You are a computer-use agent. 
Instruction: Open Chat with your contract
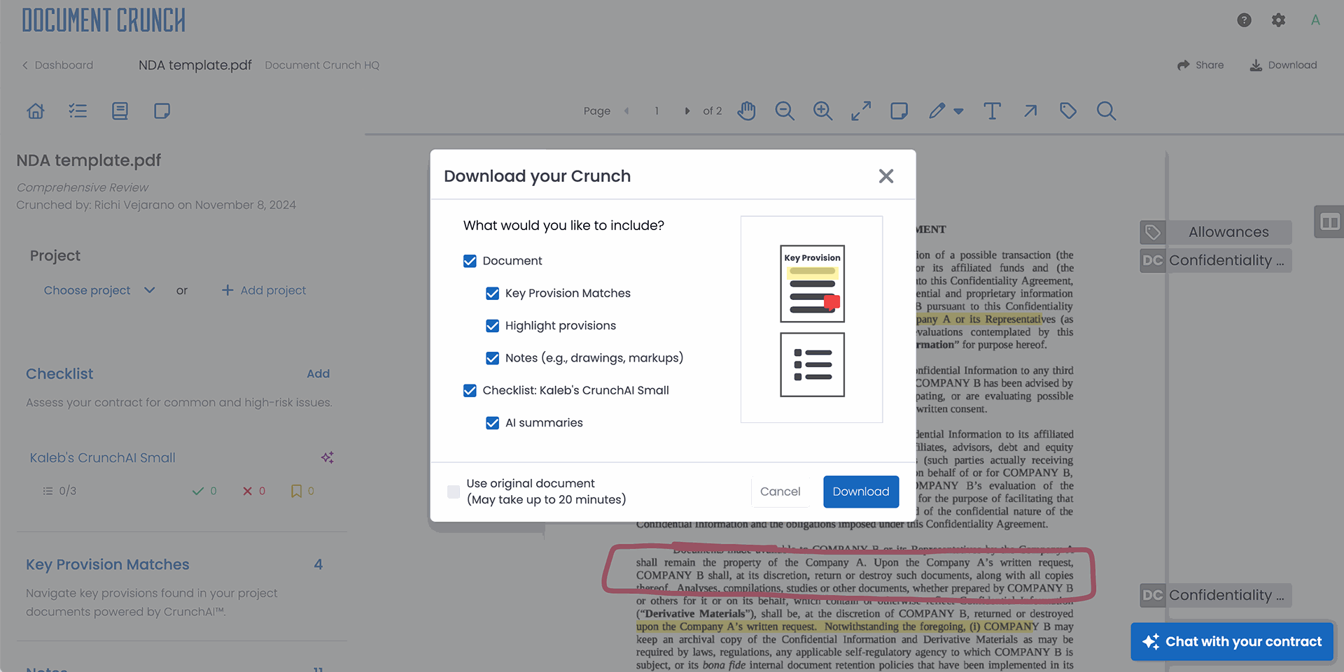(1232, 641)
